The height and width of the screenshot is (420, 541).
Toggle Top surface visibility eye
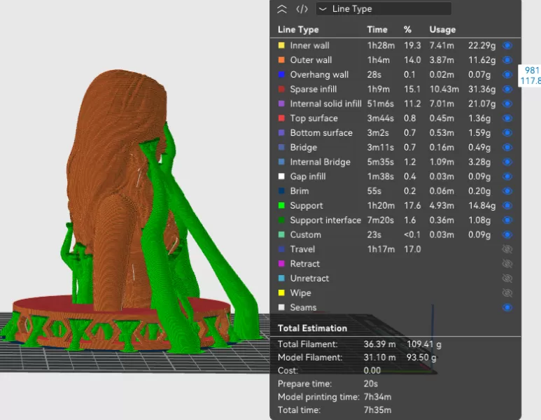507,118
